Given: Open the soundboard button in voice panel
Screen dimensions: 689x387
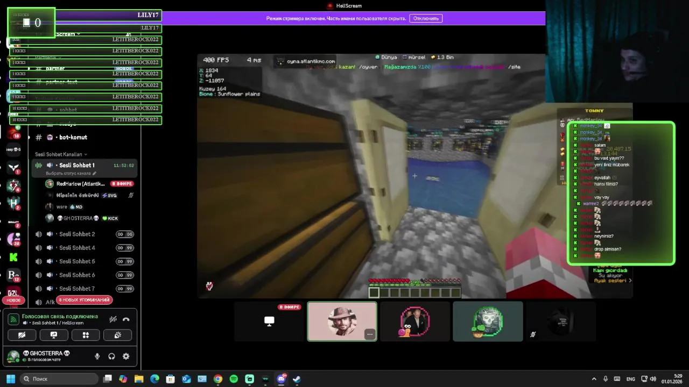Looking at the screenshot, I should [118, 335].
